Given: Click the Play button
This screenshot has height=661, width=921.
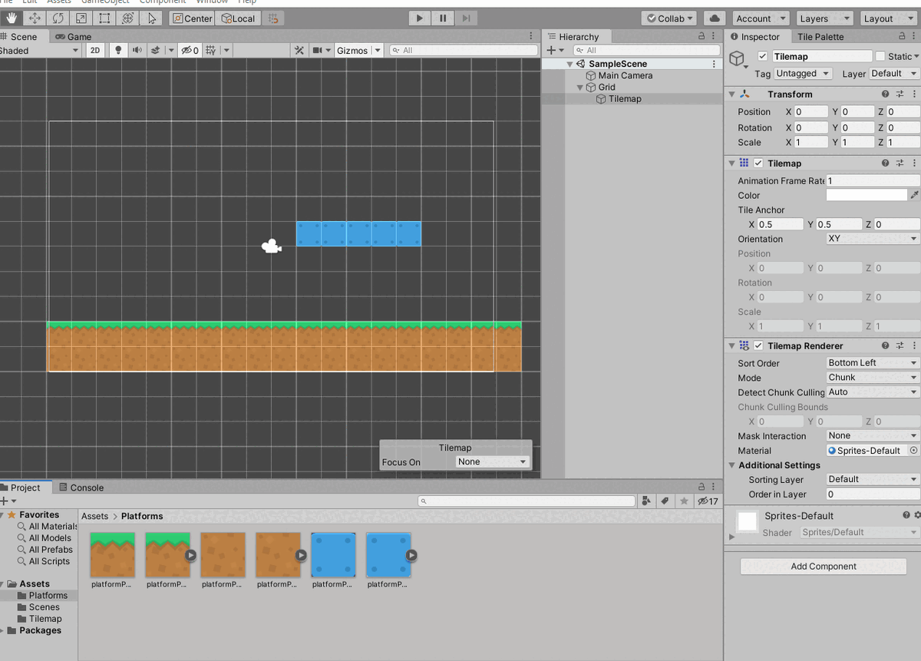Looking at the screenshot, I should click(x=419, y=18).
